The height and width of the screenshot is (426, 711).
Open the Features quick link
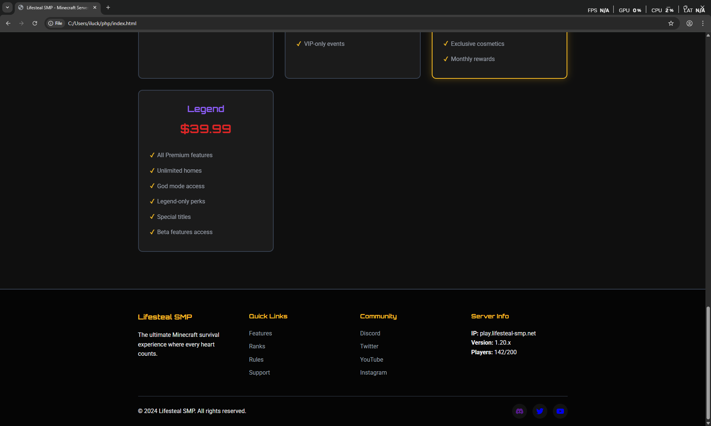tap(260, 333)
